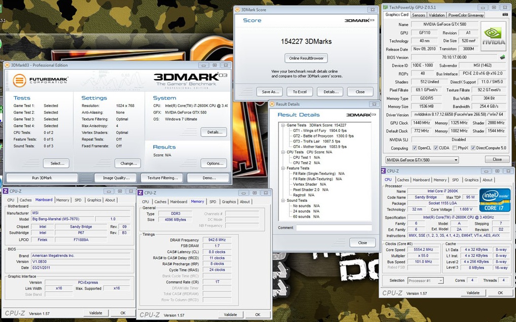Viewport: 516px width, 322px height.
Task: Click the 3DMark Score window title icon
Action: (x=237, y=10)
